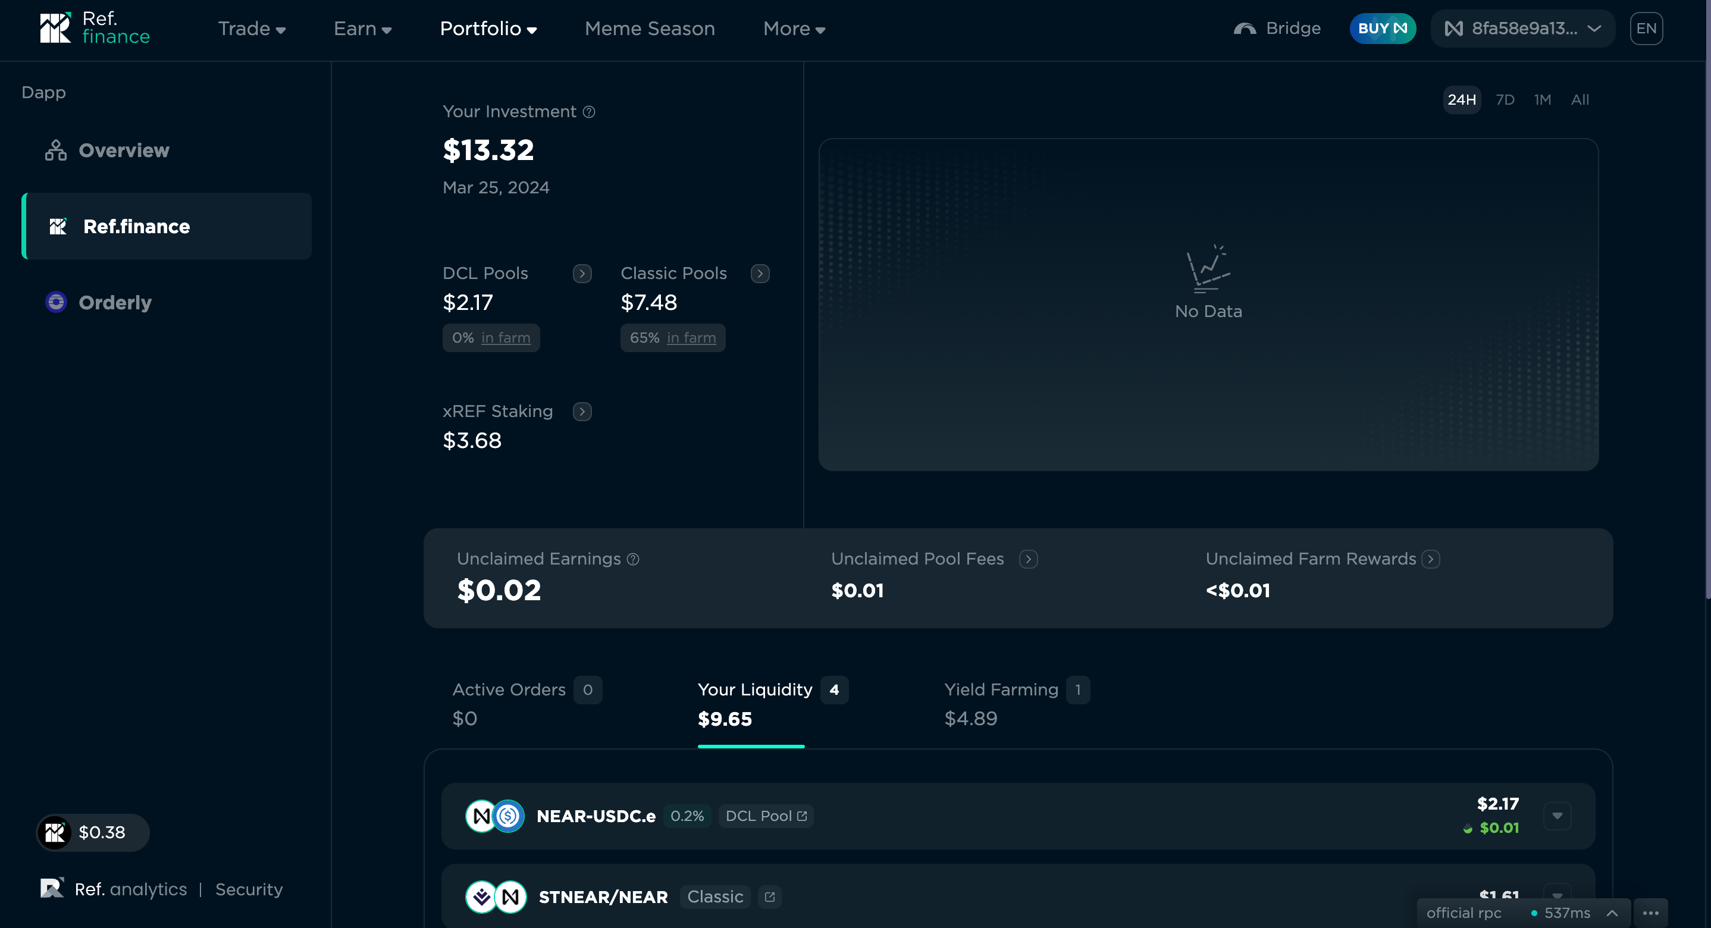This screenshot has height=928, width=1711.
Task: Click the Ref. analytics logo
Action: coord(114,889)
